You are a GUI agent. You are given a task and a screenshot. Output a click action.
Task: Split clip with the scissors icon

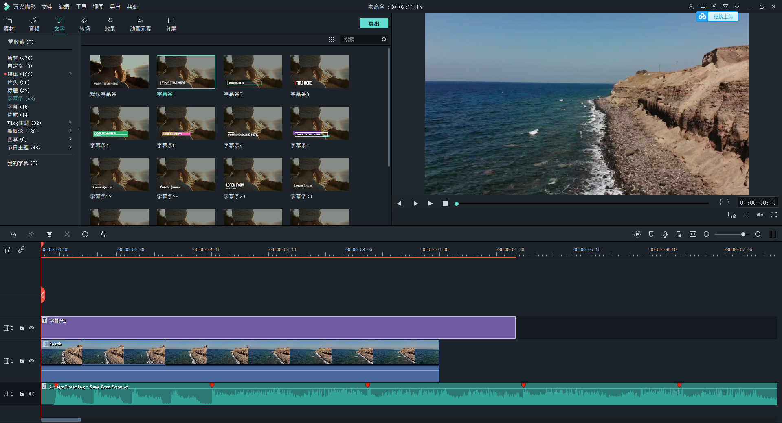coord(67,234)
